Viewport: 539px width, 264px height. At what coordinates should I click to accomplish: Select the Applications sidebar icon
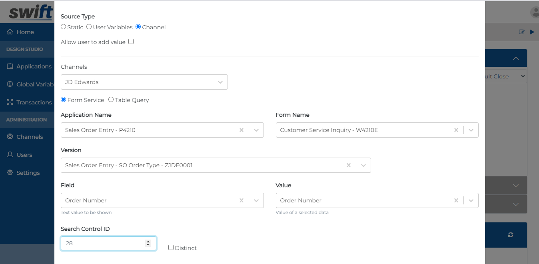[10, 66]
